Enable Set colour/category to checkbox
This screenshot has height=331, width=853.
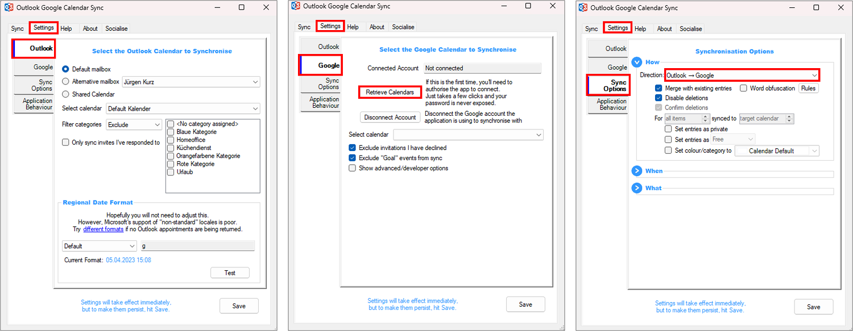669,151
